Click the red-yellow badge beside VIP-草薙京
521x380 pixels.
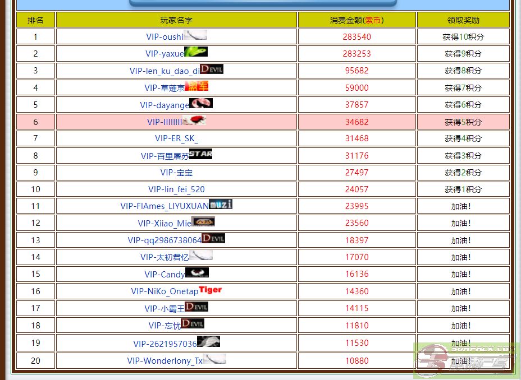point(196,86)
